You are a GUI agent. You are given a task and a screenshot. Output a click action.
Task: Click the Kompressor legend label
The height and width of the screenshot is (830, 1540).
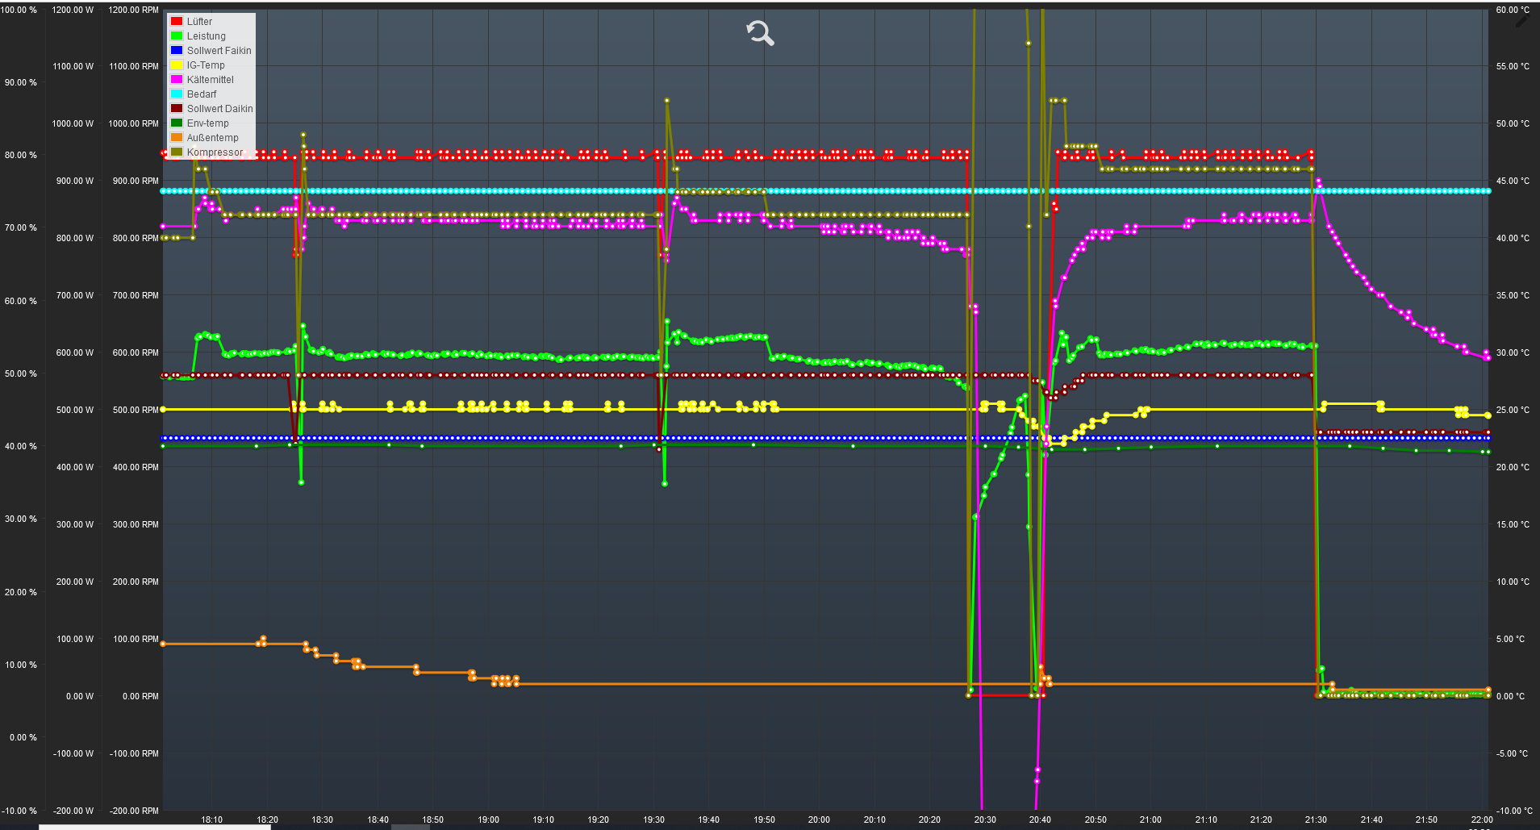point(215,152)
